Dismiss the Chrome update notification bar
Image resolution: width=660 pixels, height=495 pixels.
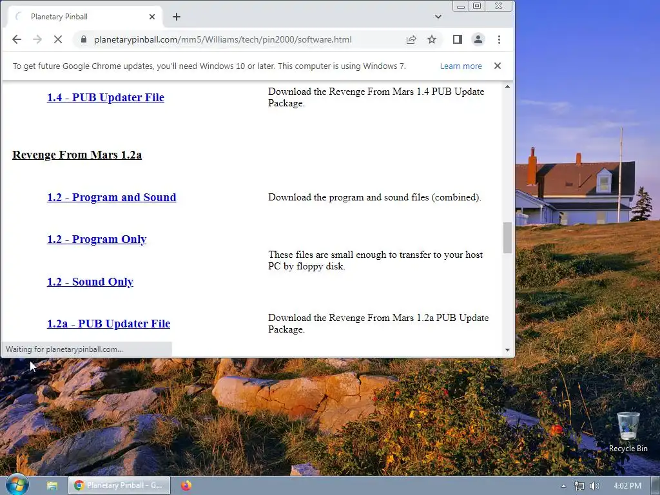[x=498, y=66]
